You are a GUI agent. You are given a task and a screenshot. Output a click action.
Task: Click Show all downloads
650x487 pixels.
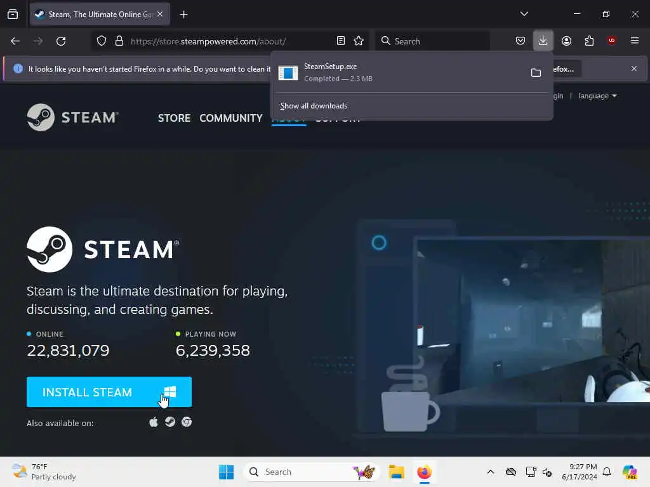tap(314, 106)
